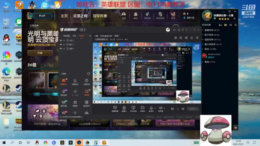
Task: Click the search icon in the friends list
Action: 236,25
